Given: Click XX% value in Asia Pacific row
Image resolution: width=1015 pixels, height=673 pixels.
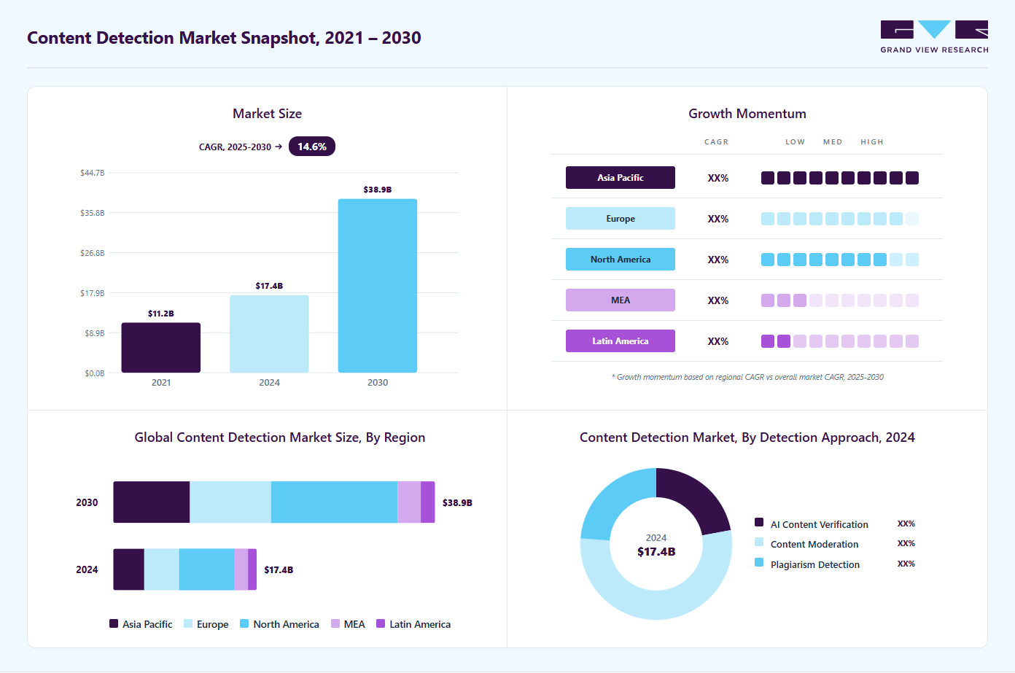Looking at the screenshot, I should [718, 178].
